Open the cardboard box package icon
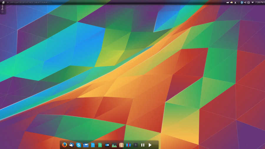The height and width of the screenshot is (149, 265). point(121,145)
